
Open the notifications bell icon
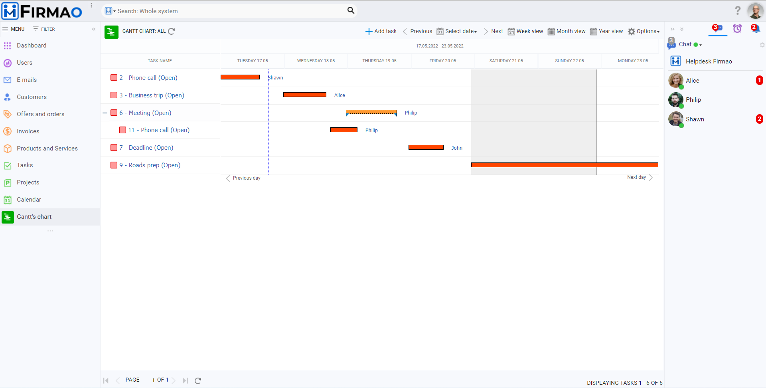tap(755, 28)
